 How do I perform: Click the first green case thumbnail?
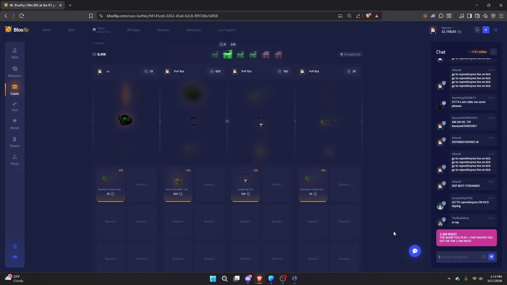(x=215, y=55)
